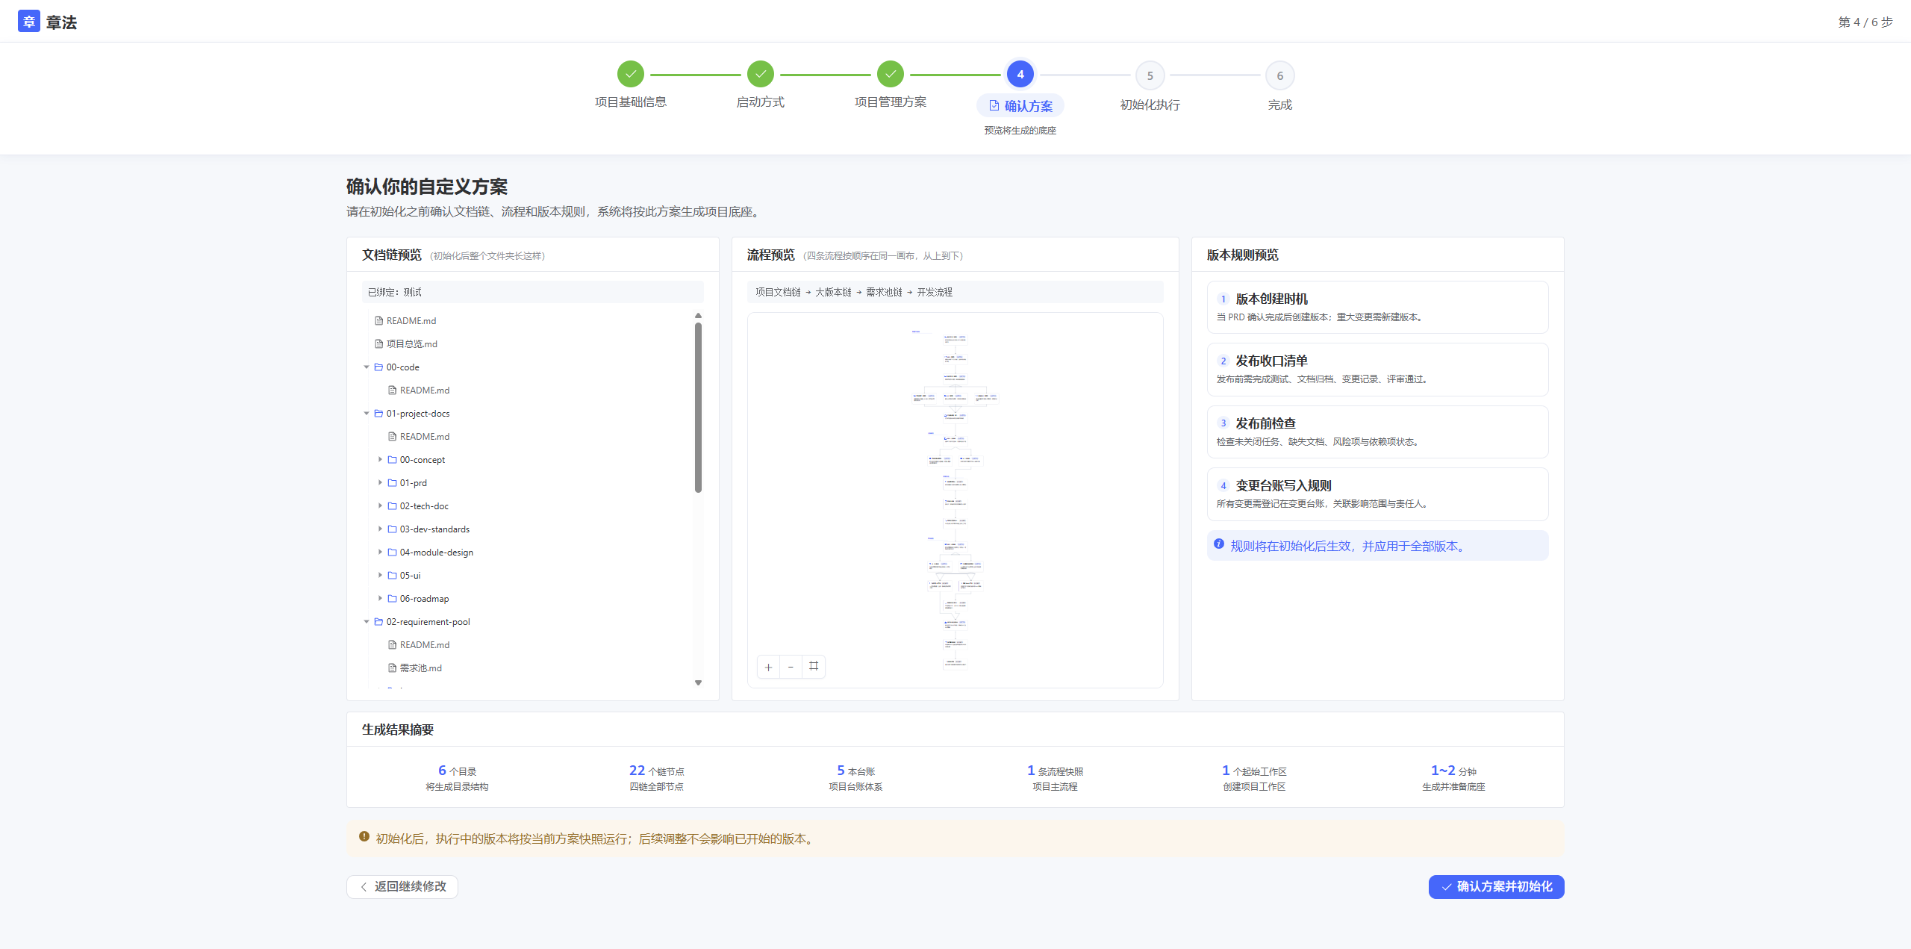
Task: Click the flow diagram preview canvas
Action: point(955,500)
